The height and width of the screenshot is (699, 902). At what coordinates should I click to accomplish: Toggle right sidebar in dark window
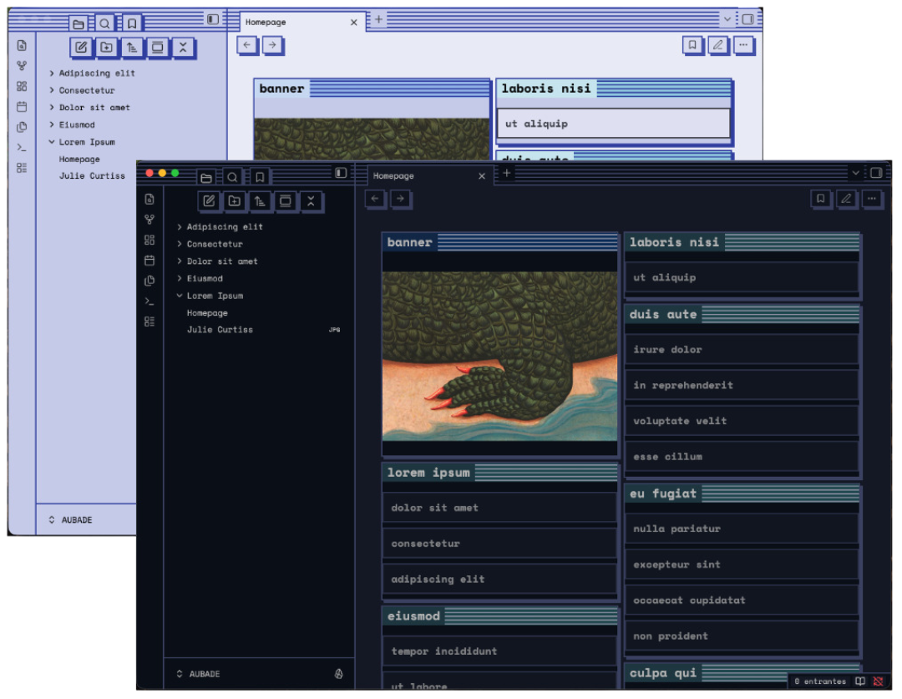(876, 173)
